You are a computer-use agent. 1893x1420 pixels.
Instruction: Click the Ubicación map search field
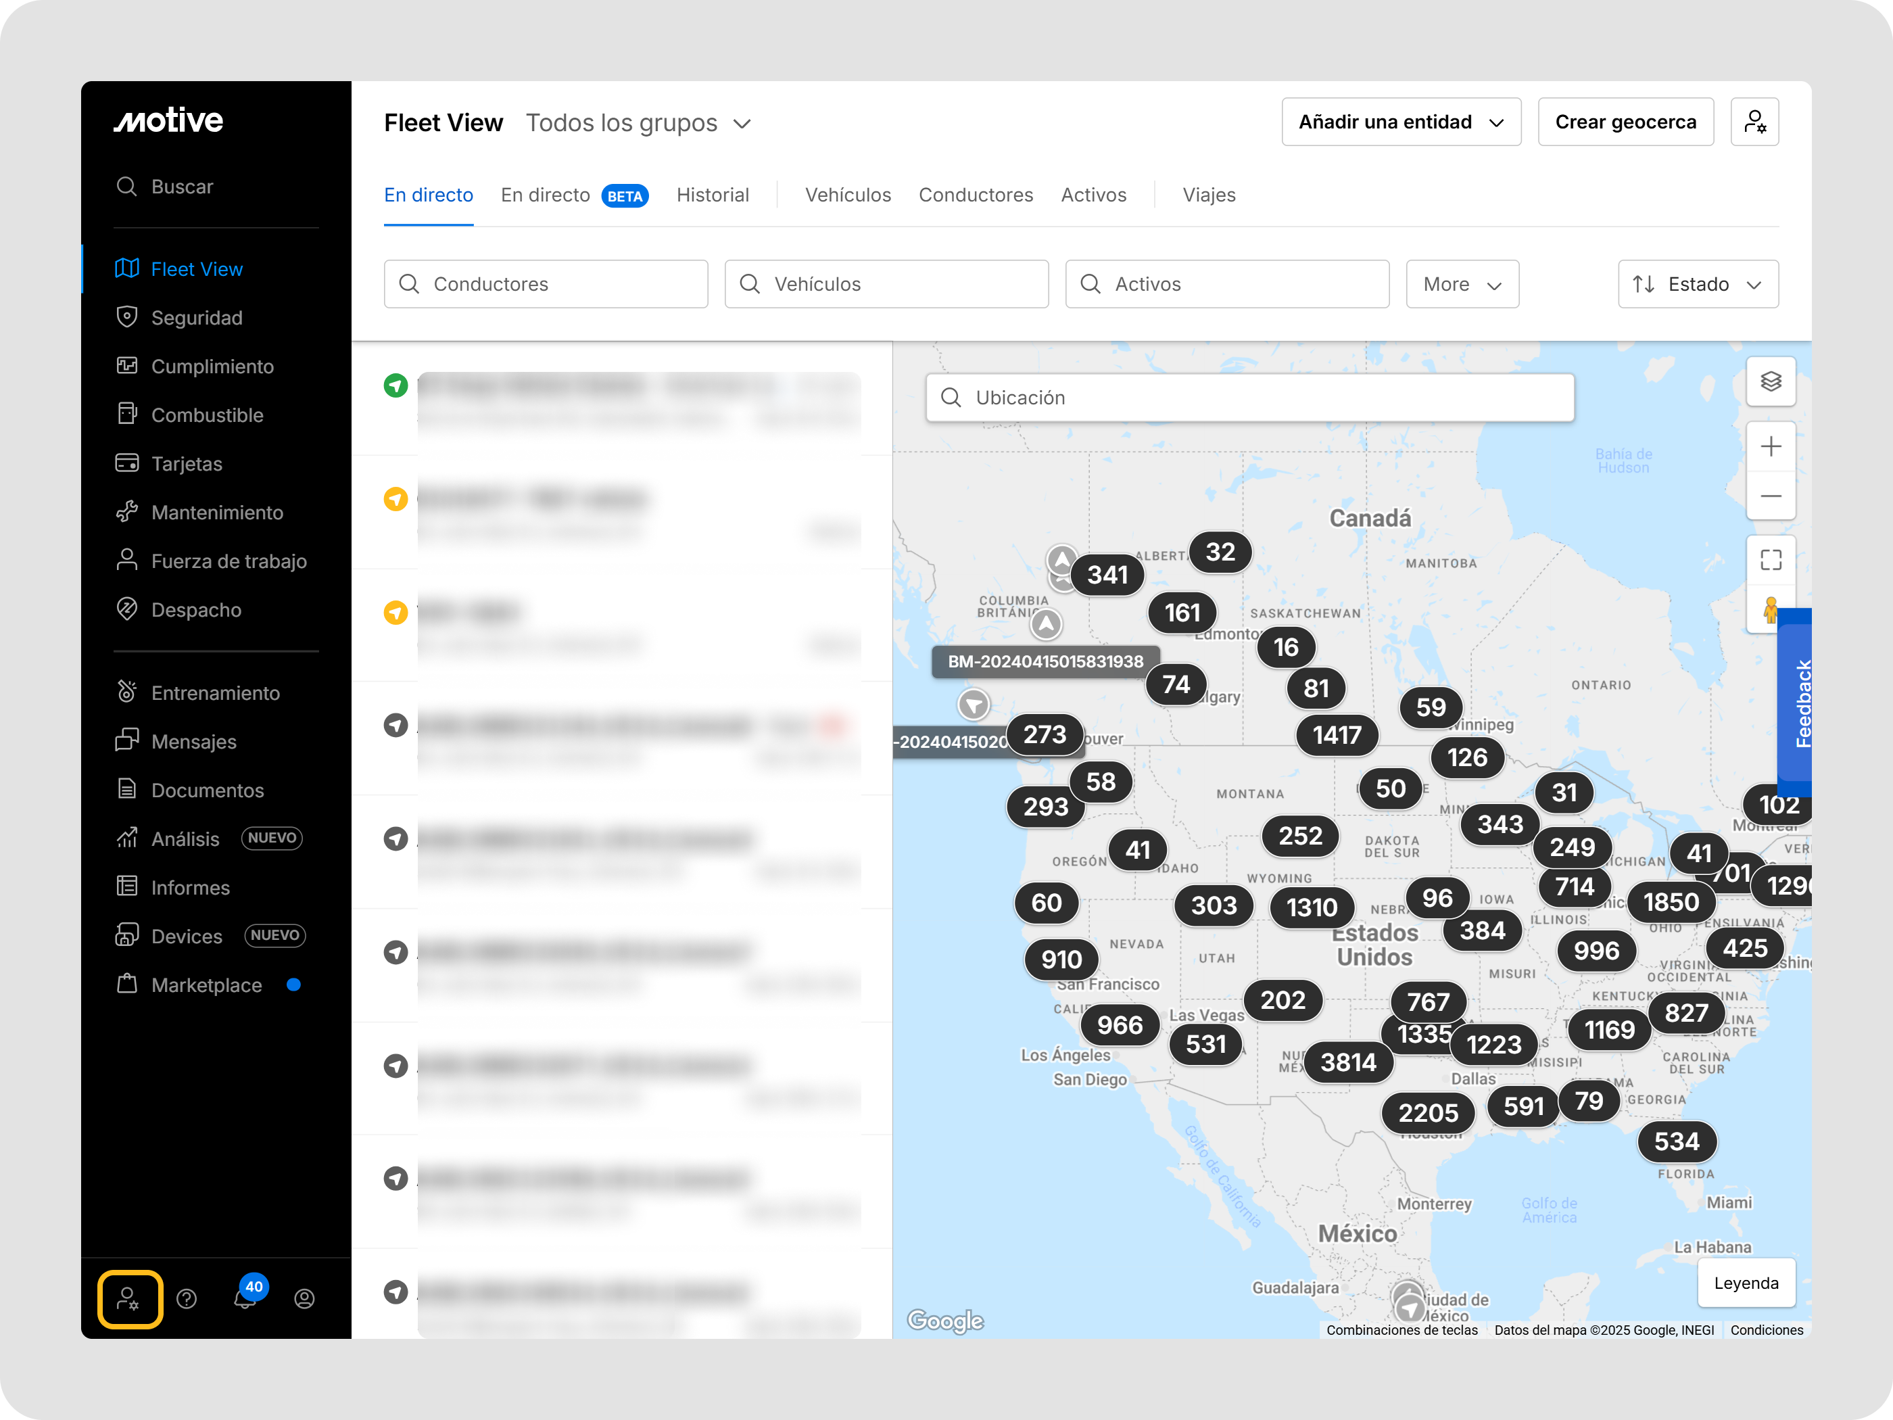tap(1249, 398)
